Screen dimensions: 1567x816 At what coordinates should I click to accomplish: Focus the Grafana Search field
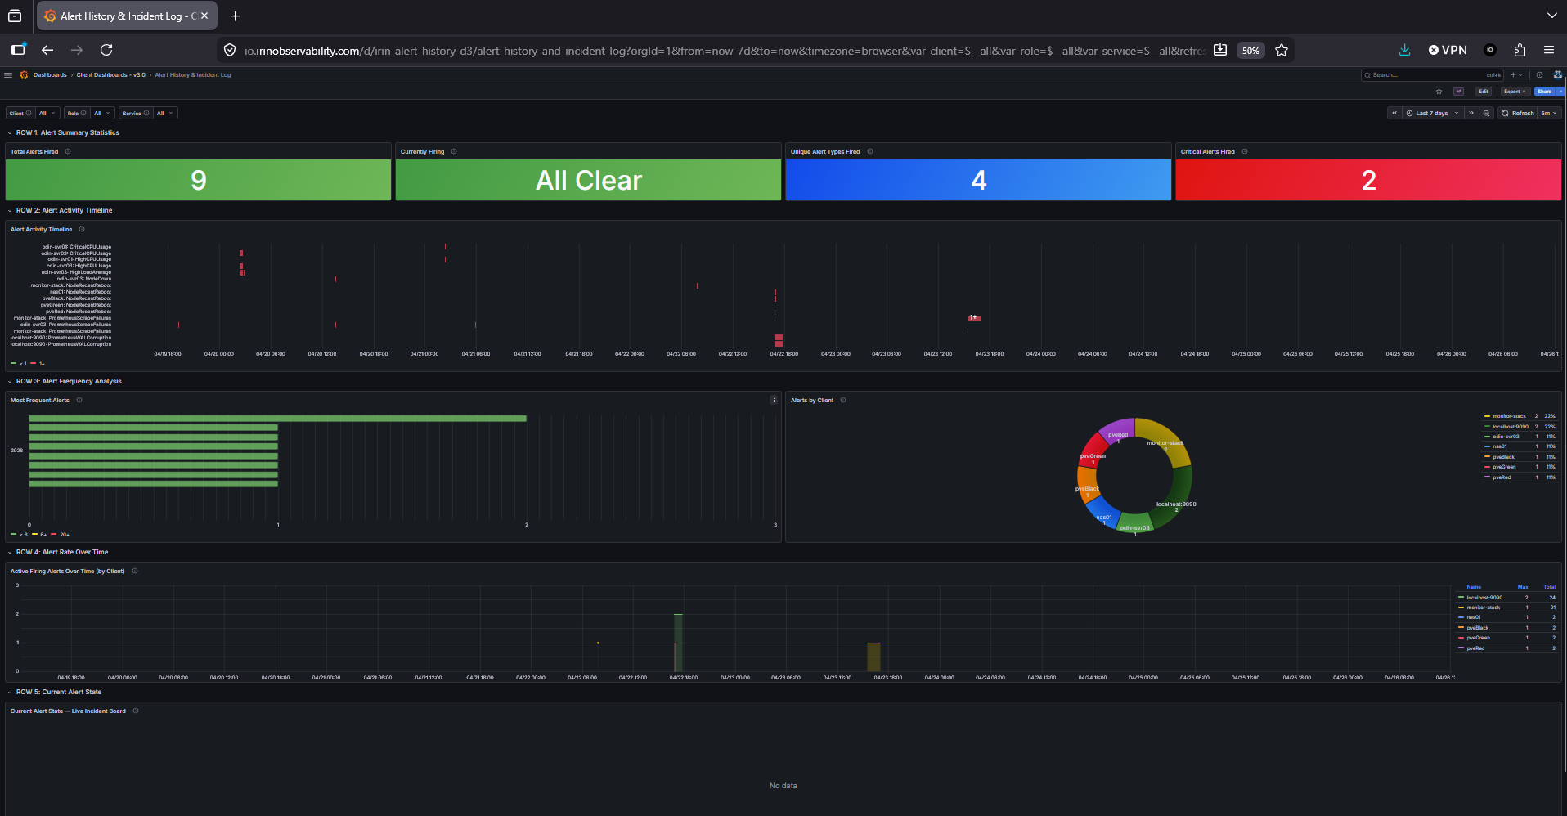click(1432, 74)
